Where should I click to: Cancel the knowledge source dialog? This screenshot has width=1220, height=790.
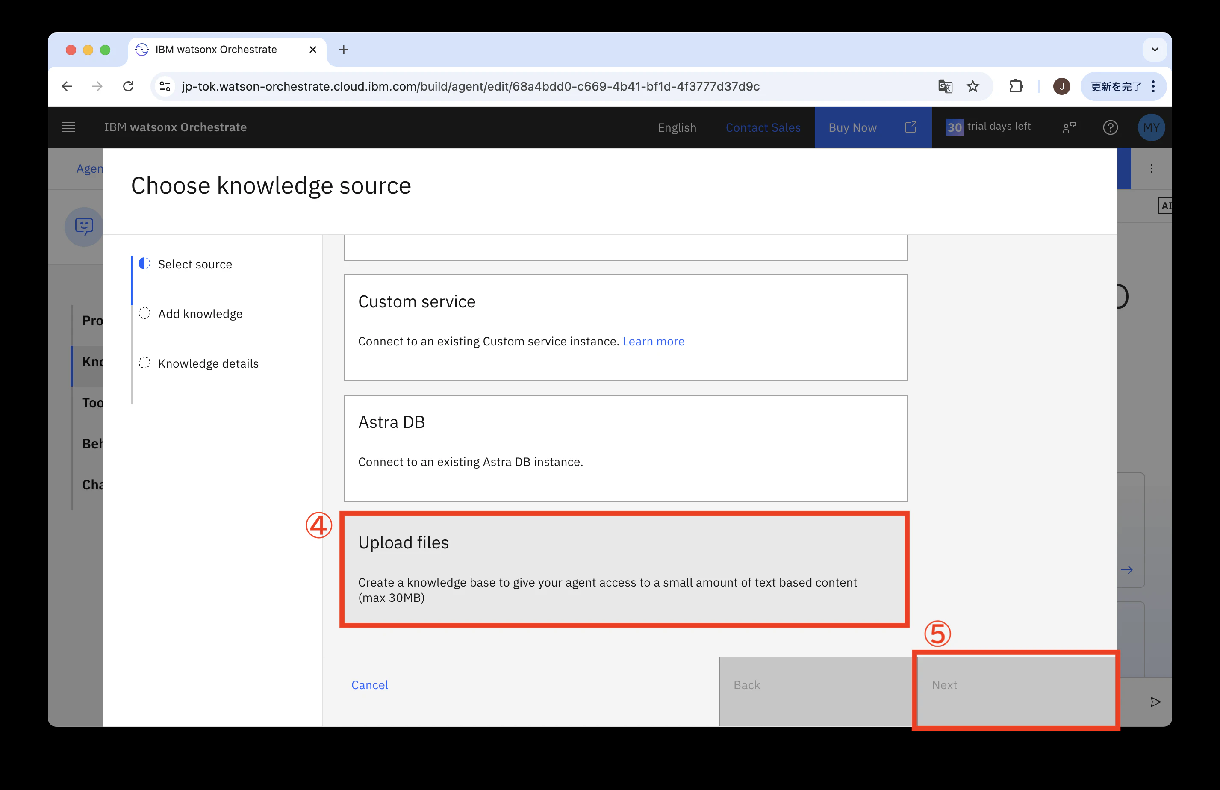tap(370, 684)
